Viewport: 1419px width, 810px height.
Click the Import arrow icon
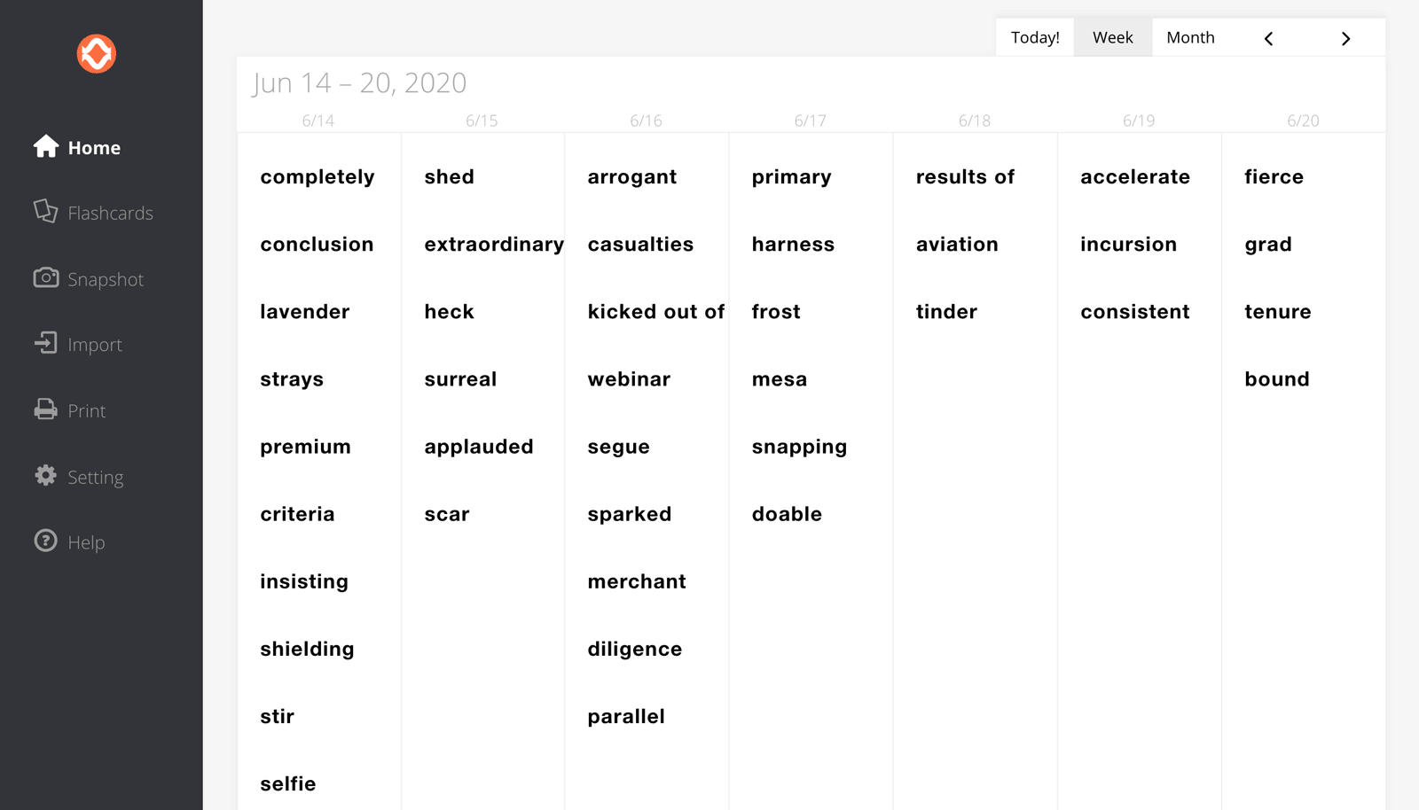click(46, 344)
